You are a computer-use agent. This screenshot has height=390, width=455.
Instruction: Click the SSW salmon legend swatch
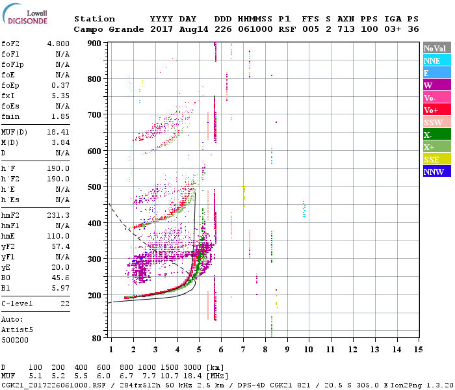(437, 122)
